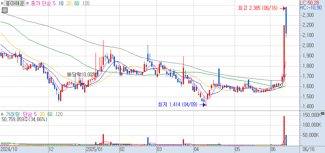Image resolution: width=325 pixels, height=153 pixels.
Task: Toggle the square checkbox before 흥아해운
Action: [x=2, y=4]
